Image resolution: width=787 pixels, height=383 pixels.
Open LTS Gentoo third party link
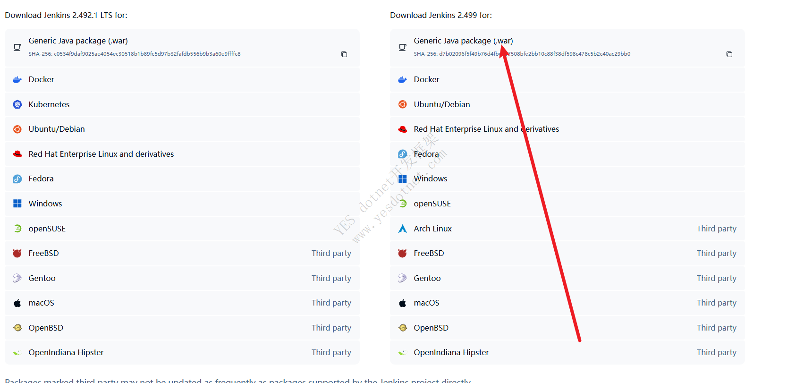click(182, 278)
